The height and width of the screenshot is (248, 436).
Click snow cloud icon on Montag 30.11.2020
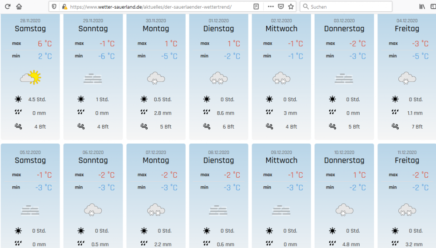tap(156, 78)
